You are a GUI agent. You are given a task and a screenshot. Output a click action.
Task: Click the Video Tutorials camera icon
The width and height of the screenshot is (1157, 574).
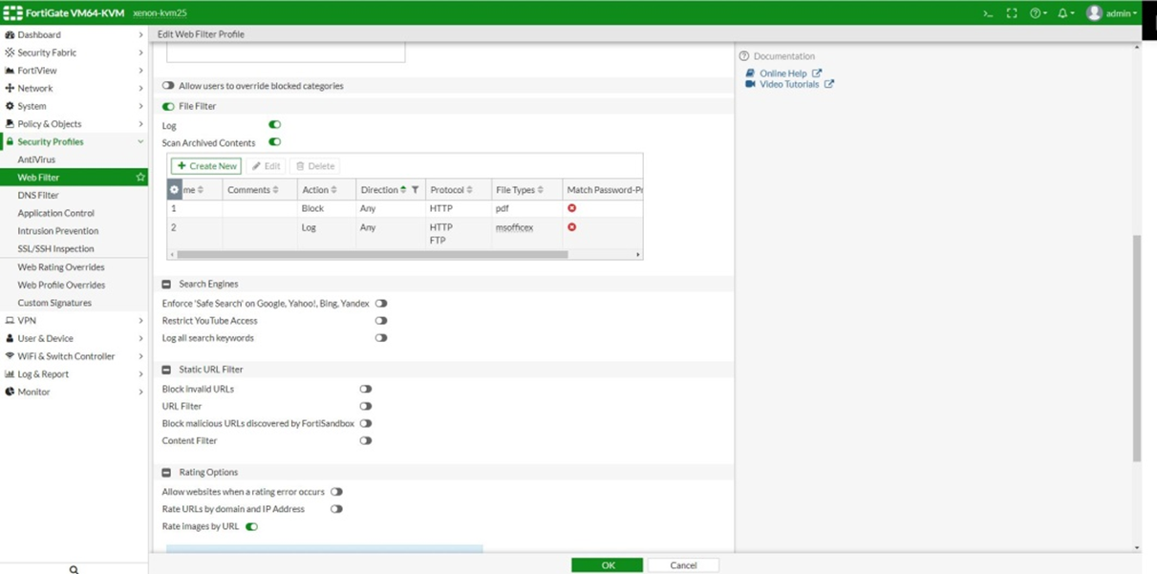coord(750,84)
